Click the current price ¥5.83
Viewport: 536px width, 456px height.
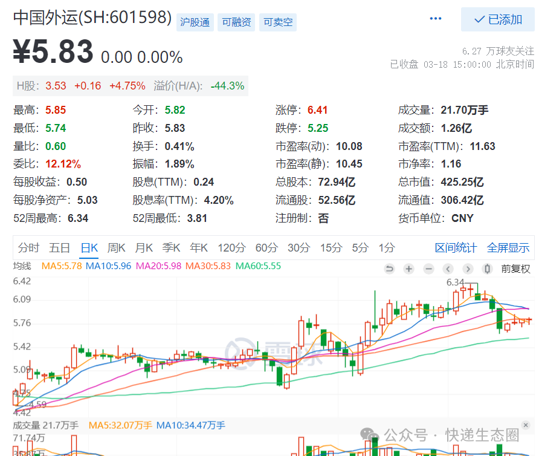pos(53,51)
